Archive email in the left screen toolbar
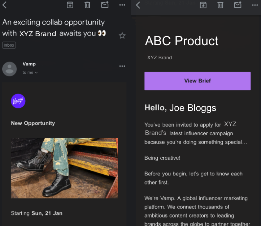The width and height of the screenshot is (261, 226). [70, 5]
